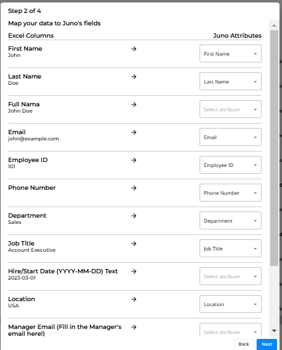Click the vertical scrollbar thumb
The width and height of the screenshot is (282, 350).
click(x=274, y=148)
